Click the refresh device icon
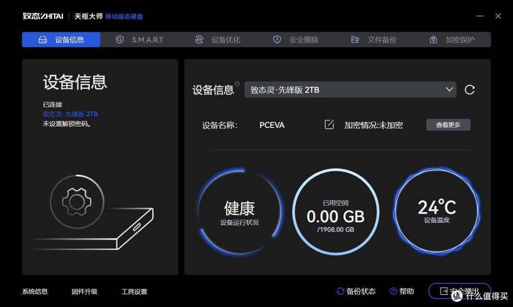This screenshot has height=307, width=513. [469, 90]
